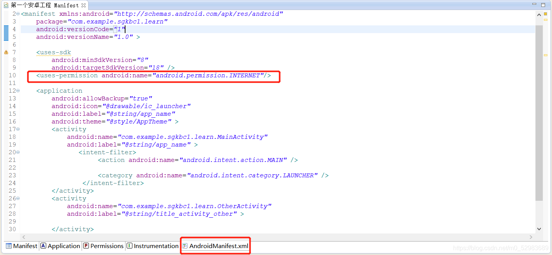
Task: Collapse the activity element on line 26
Action: click(18, 198)
